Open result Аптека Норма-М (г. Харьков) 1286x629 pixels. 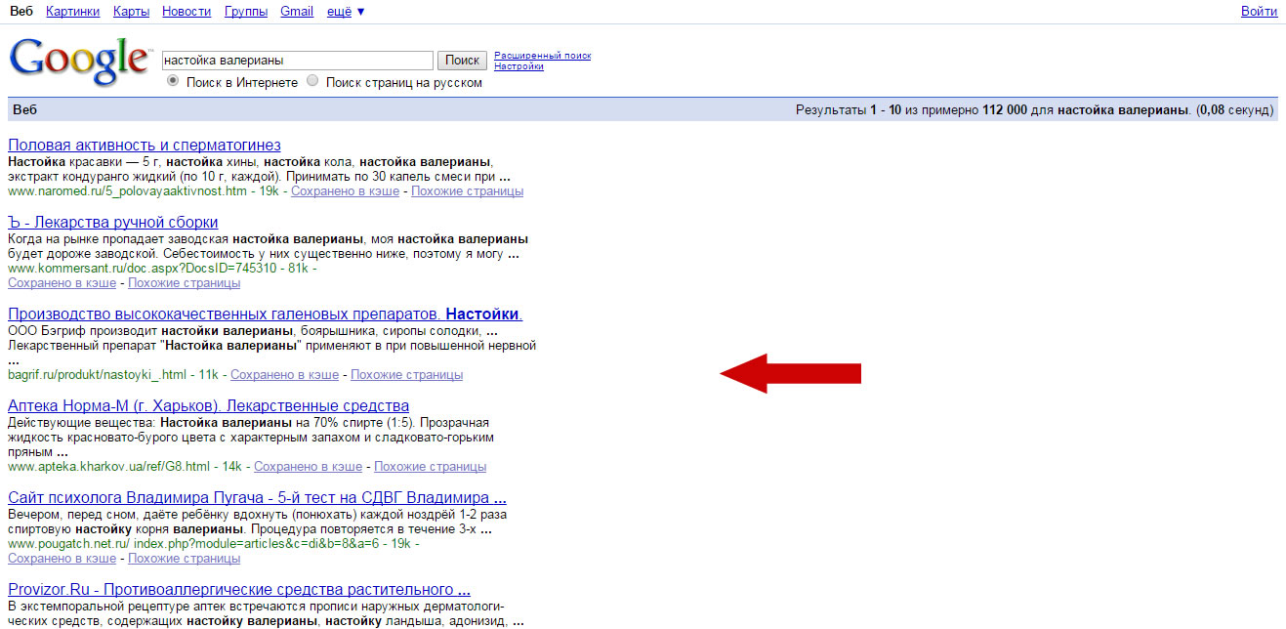click(x=208, y=406)
